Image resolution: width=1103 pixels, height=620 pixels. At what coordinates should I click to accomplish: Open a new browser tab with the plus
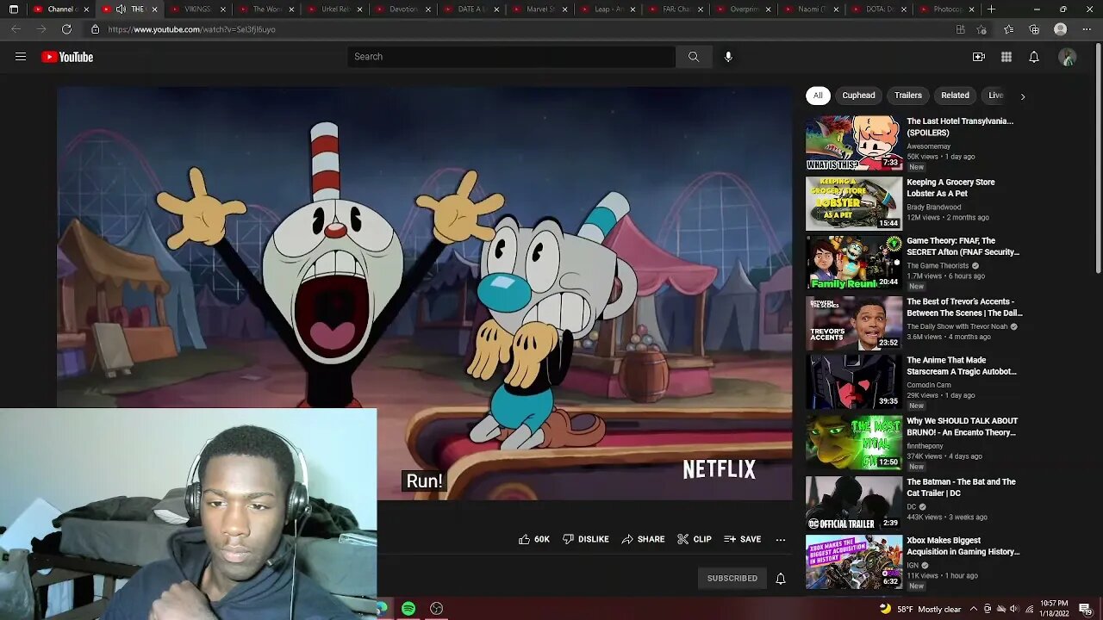(991, 9)
